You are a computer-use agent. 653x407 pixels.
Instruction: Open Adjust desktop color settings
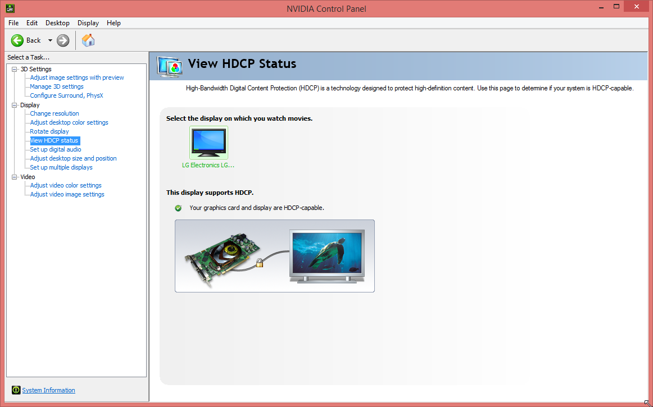click(69, 122)
